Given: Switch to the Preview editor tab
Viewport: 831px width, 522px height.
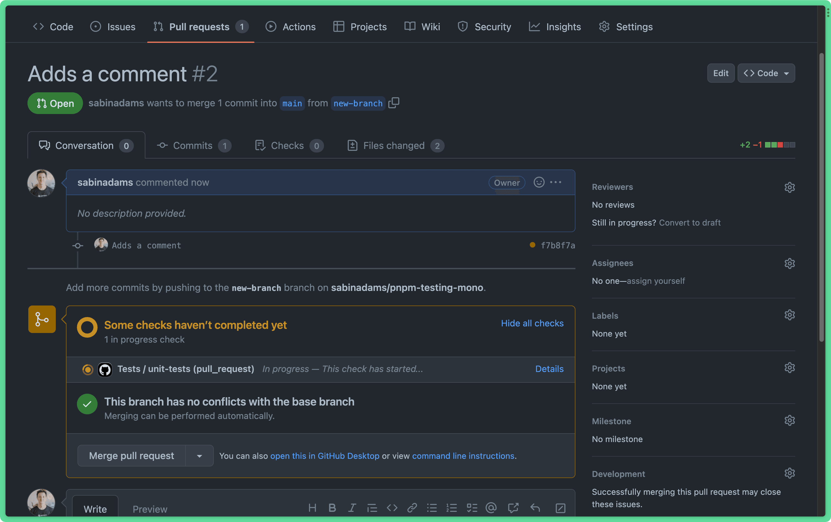Looking at the screenshot, I should [150, 509].
